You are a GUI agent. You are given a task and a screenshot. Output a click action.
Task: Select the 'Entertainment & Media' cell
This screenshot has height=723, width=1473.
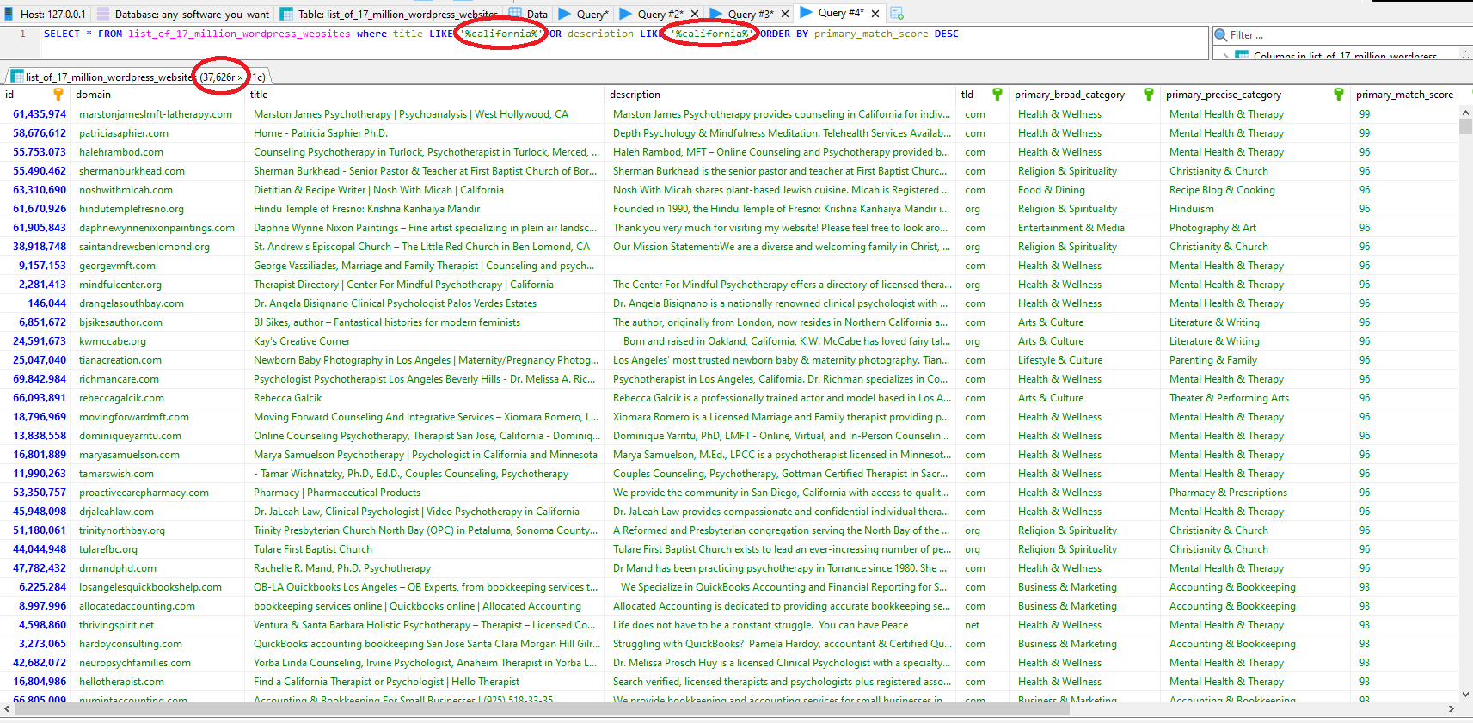click(x=1071, y=228)
